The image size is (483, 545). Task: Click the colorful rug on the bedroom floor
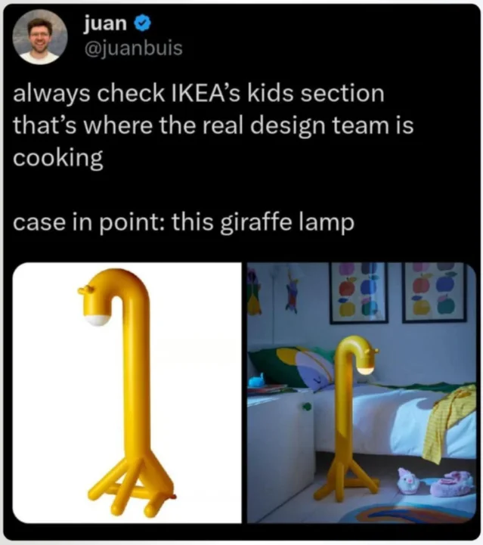coord(396,511)
